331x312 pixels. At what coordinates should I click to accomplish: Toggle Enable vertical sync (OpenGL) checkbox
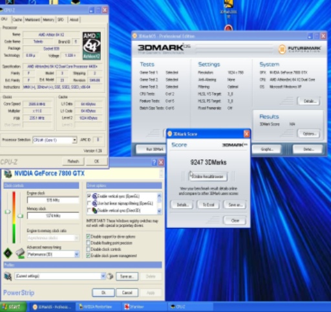click(89, 196)
